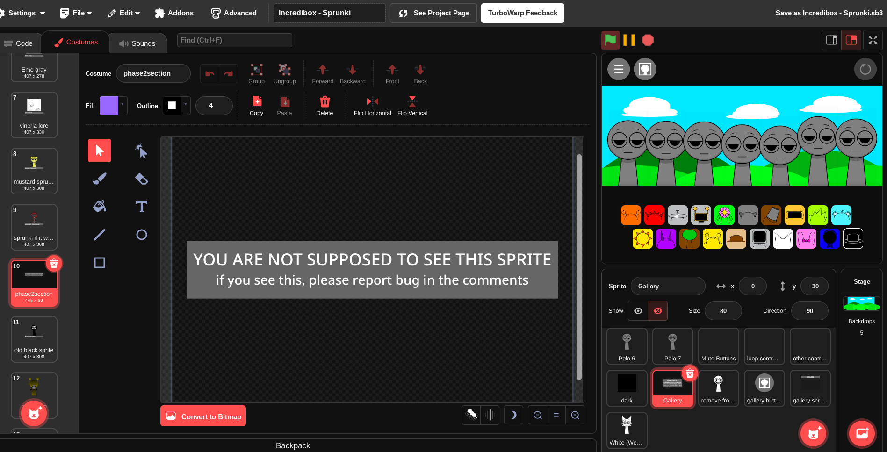Toggle the onion skin button
The height and width of the screenshot is (452, 887).
point(471,415)
